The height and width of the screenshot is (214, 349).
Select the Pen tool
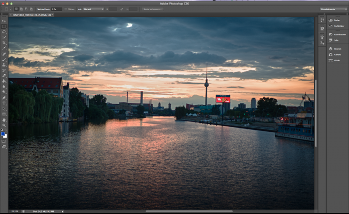click(4, 98)
